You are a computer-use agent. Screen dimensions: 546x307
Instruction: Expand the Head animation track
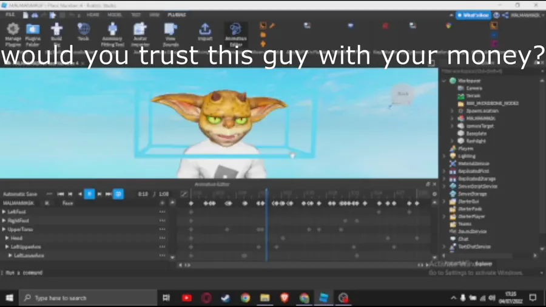[7, 238]
